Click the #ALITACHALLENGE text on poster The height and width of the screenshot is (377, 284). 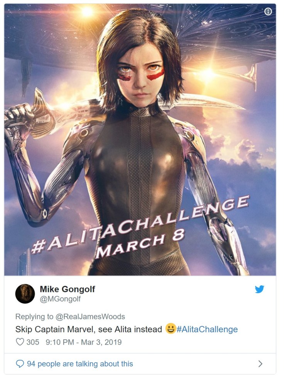pos(140,225)
